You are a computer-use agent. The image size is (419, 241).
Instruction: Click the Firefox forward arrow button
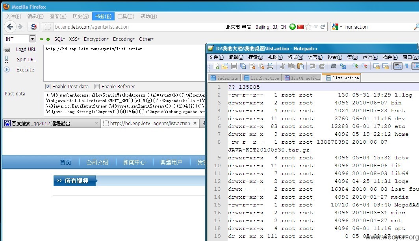coord(20,27)
